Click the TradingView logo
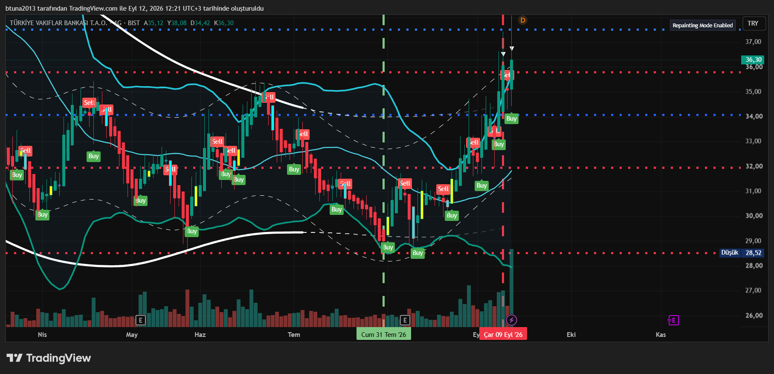The height and width of the screenshot is (374, 774). tap(49, 358)
